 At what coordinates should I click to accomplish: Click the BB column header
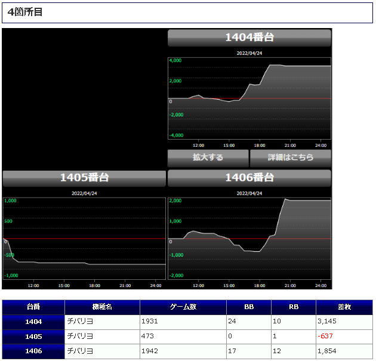tap(249, 307)
